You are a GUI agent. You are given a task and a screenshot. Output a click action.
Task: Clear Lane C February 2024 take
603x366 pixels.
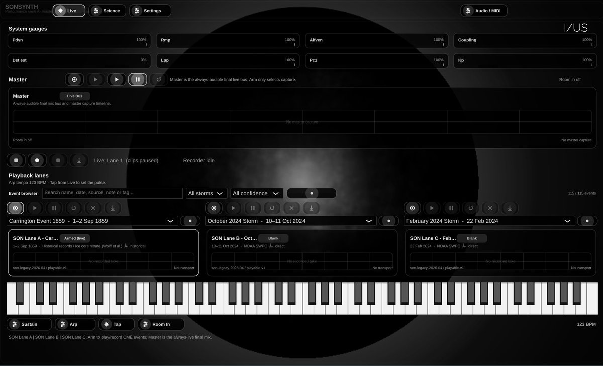tap(490, 208)
